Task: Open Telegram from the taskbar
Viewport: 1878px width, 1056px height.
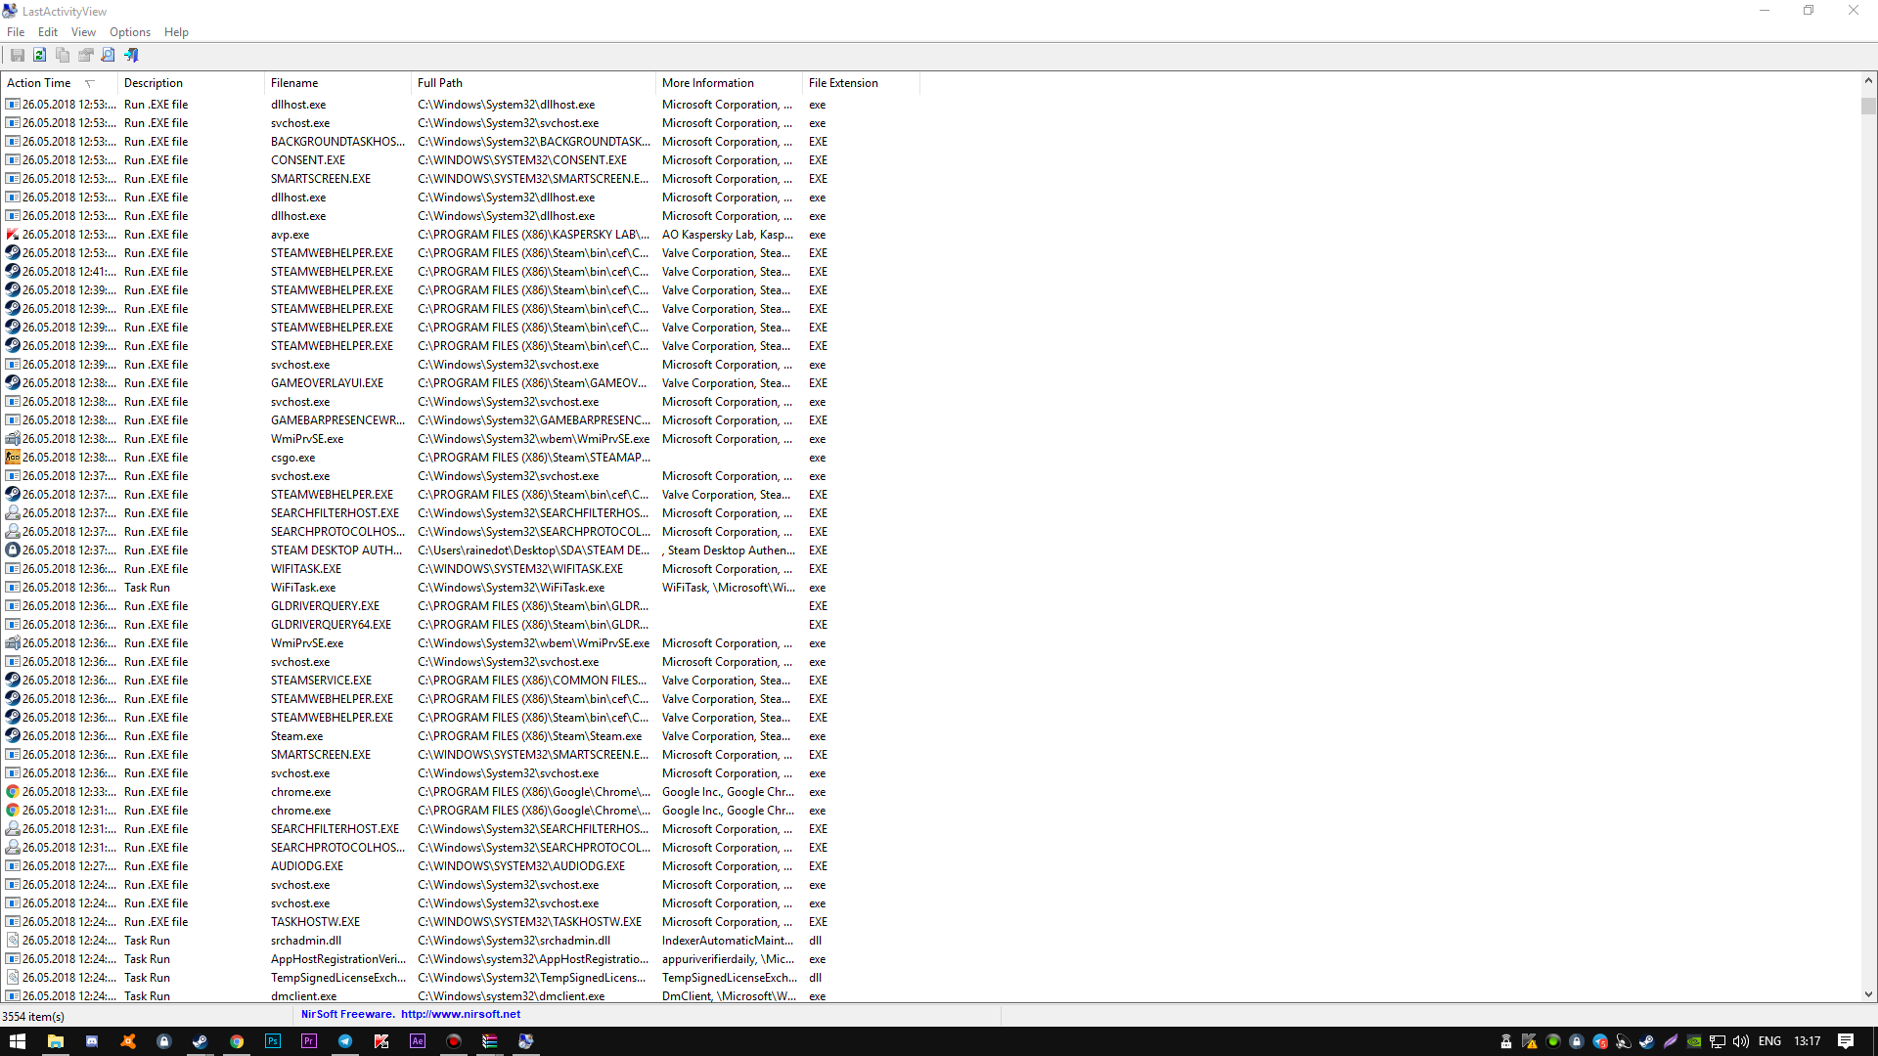Action: (x=345, y=1041)
